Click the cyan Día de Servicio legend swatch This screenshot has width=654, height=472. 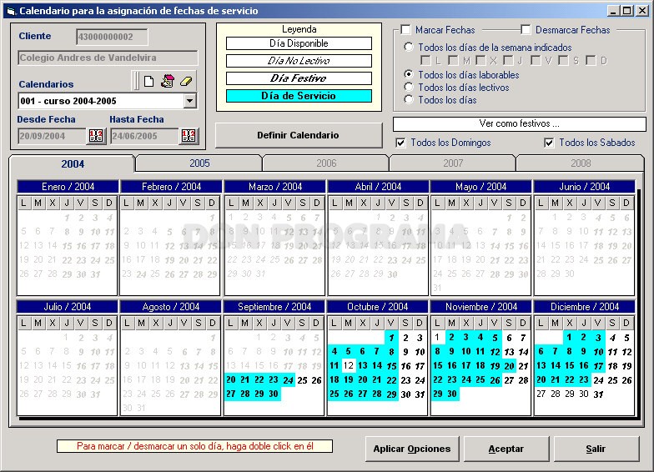click(x=299, y=96)
